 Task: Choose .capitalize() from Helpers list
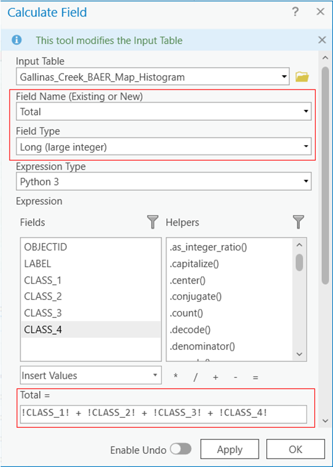click(x=194, y=263)
